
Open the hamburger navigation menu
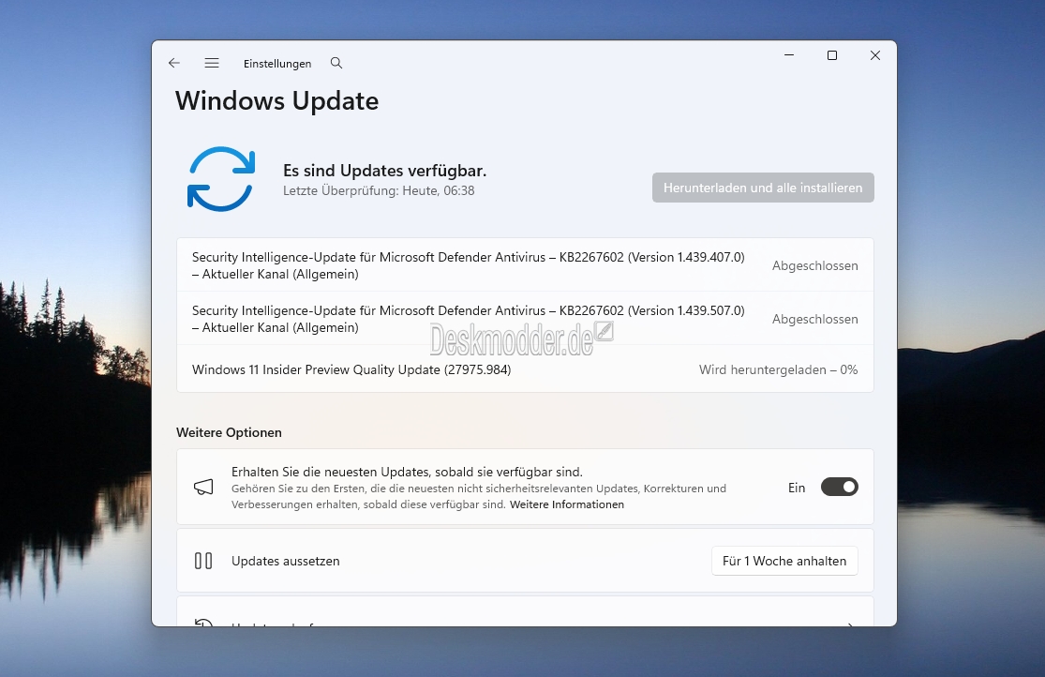(x=212, y=63)
